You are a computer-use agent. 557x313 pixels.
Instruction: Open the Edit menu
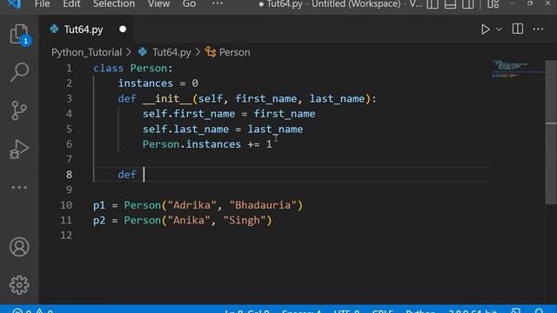point(71,4)
